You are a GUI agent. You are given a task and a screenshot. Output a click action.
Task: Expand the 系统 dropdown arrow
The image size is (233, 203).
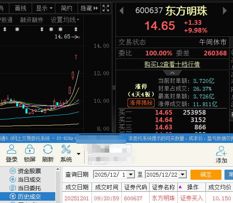click(x=78, y=154)
